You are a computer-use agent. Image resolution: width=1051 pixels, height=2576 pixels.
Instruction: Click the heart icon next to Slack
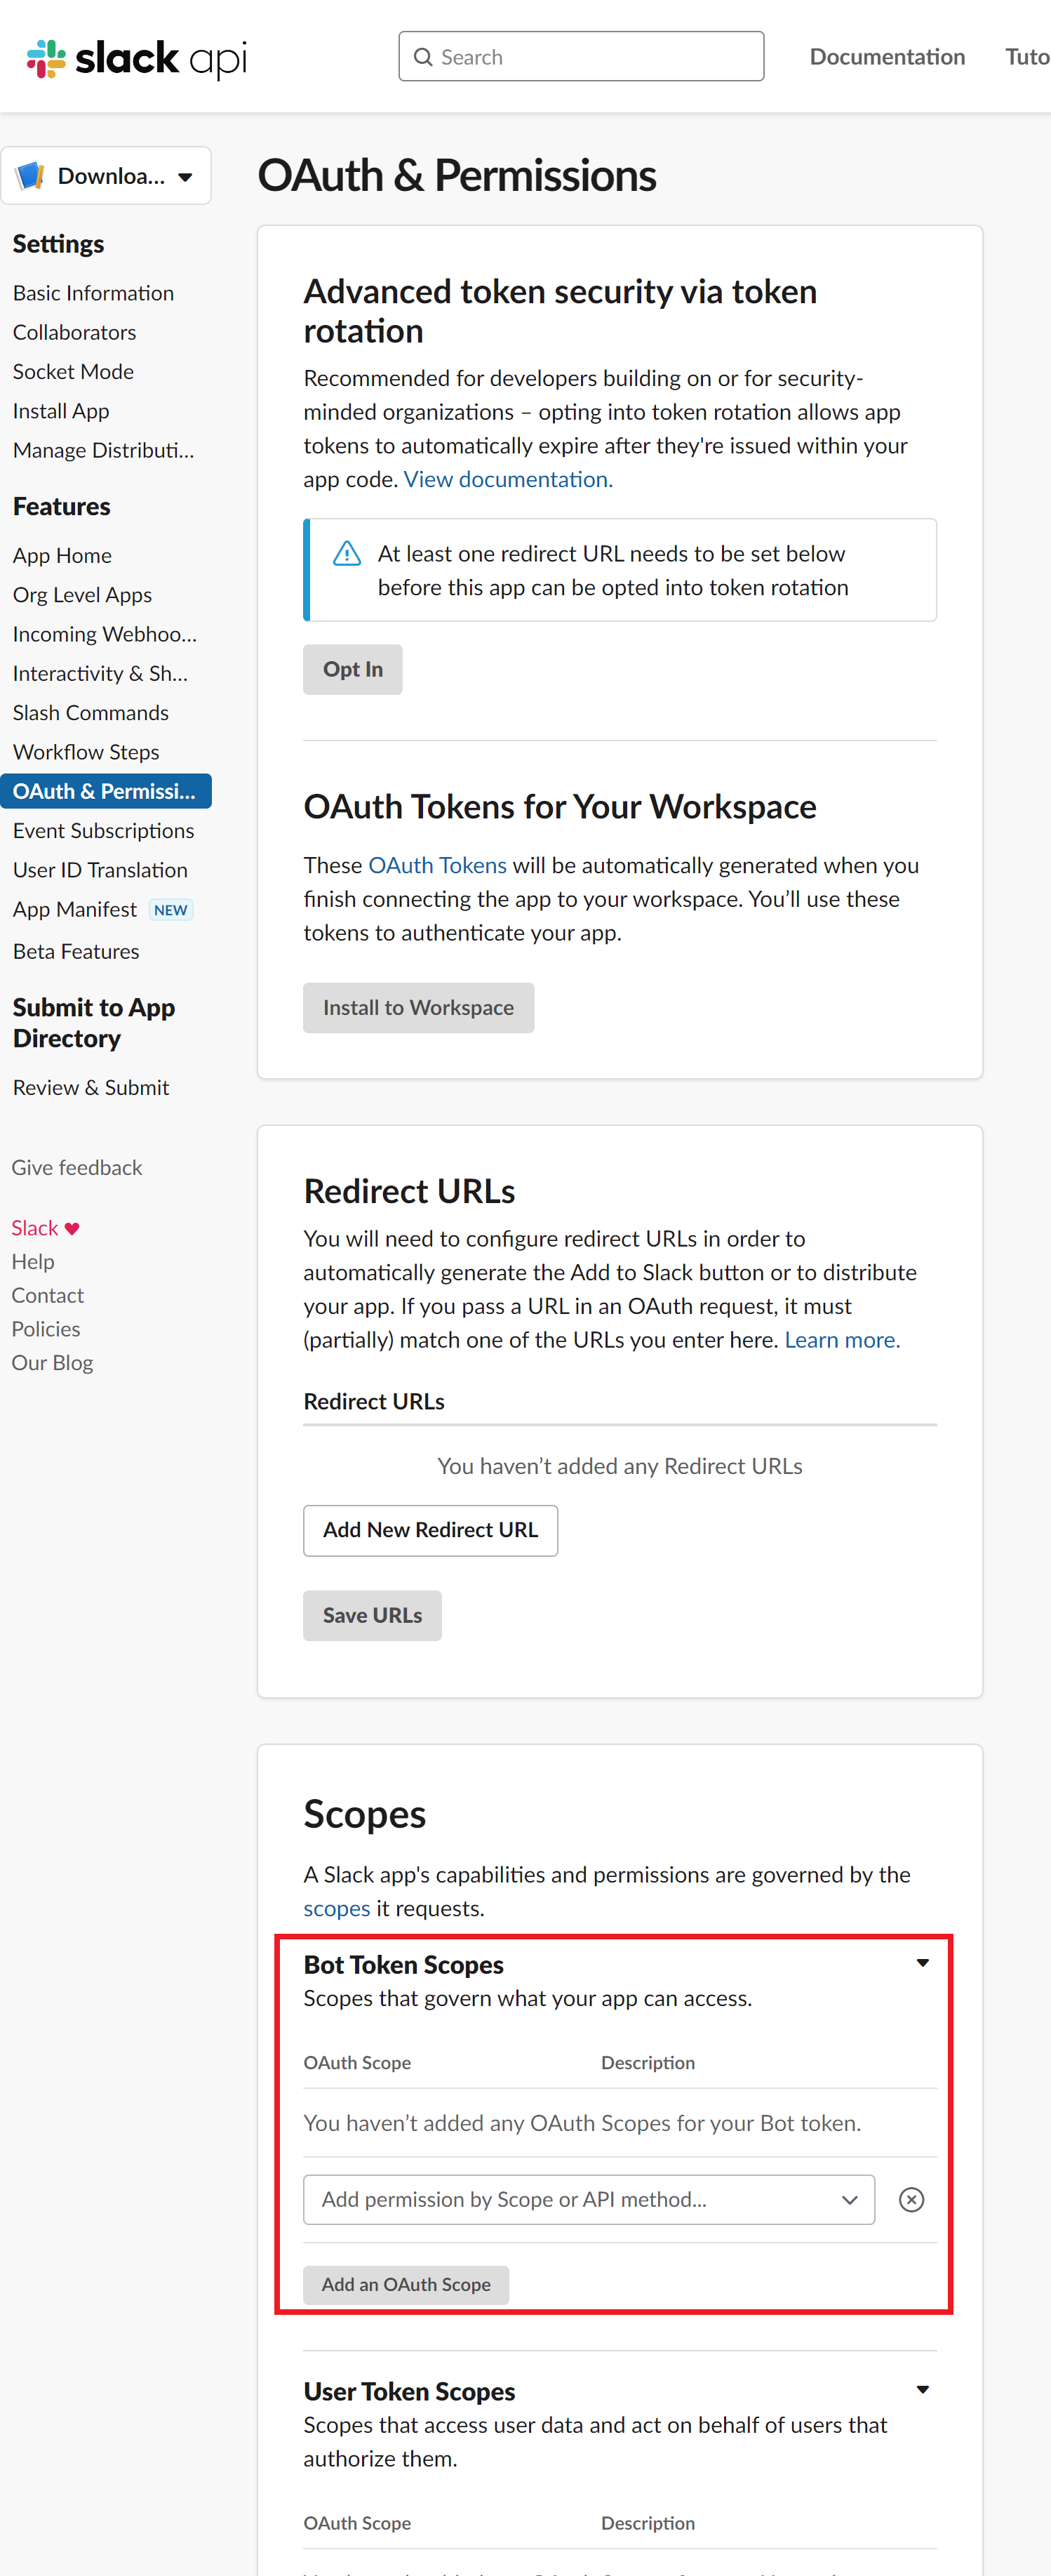click(72, 1228)
